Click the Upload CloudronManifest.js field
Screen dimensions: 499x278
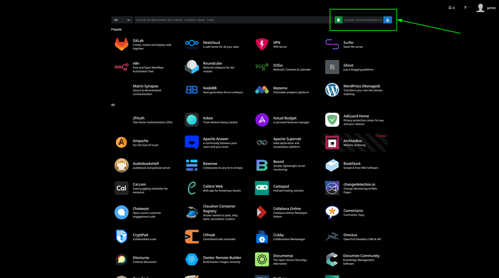coord(363,20)
